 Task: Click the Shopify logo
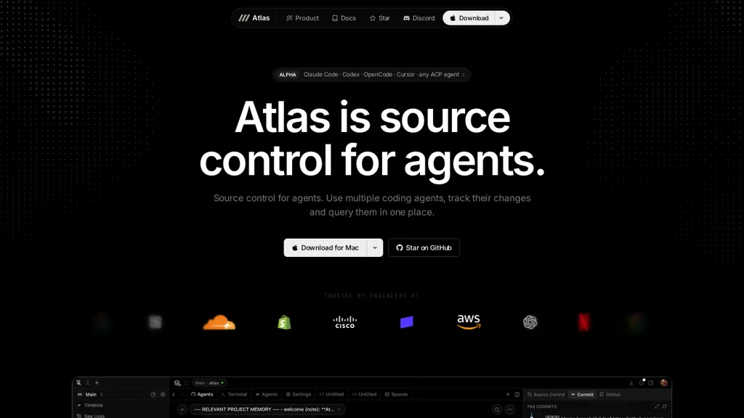[284, 322]
